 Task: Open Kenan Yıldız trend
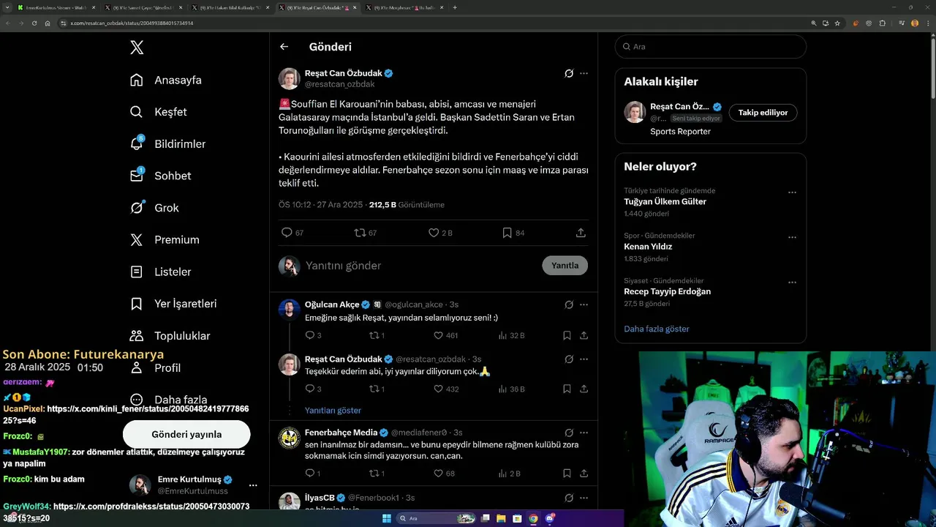[648, 247]
